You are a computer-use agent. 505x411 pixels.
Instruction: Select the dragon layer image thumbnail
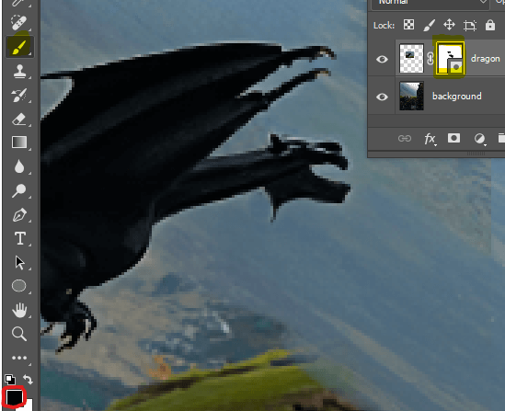pos(411,59)
